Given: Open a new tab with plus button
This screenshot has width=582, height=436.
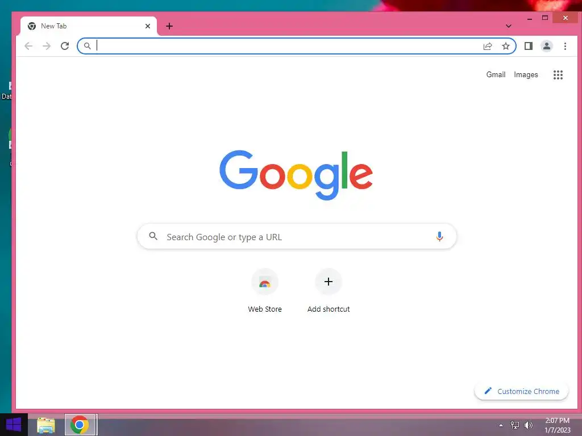Looking at the screenshot, I should pos(169,26).
